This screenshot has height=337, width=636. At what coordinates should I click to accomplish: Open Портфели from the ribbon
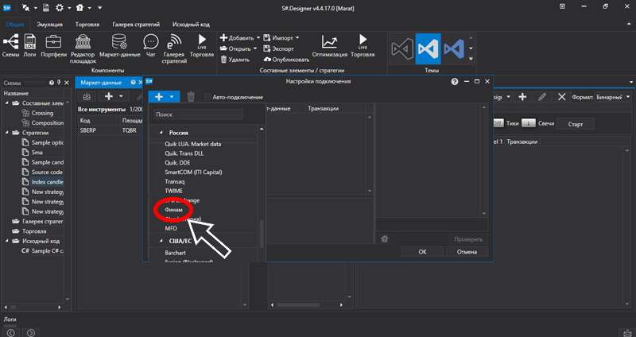(55, 42)
